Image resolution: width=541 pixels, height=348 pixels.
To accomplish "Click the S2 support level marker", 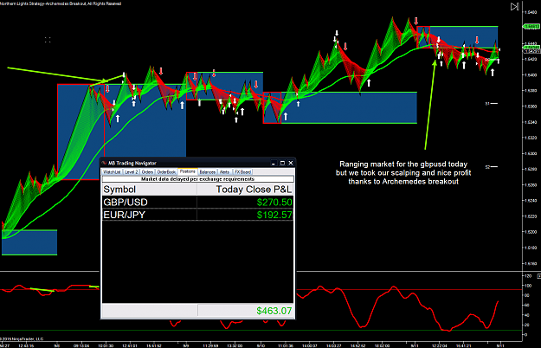I will tap(492, 167).
